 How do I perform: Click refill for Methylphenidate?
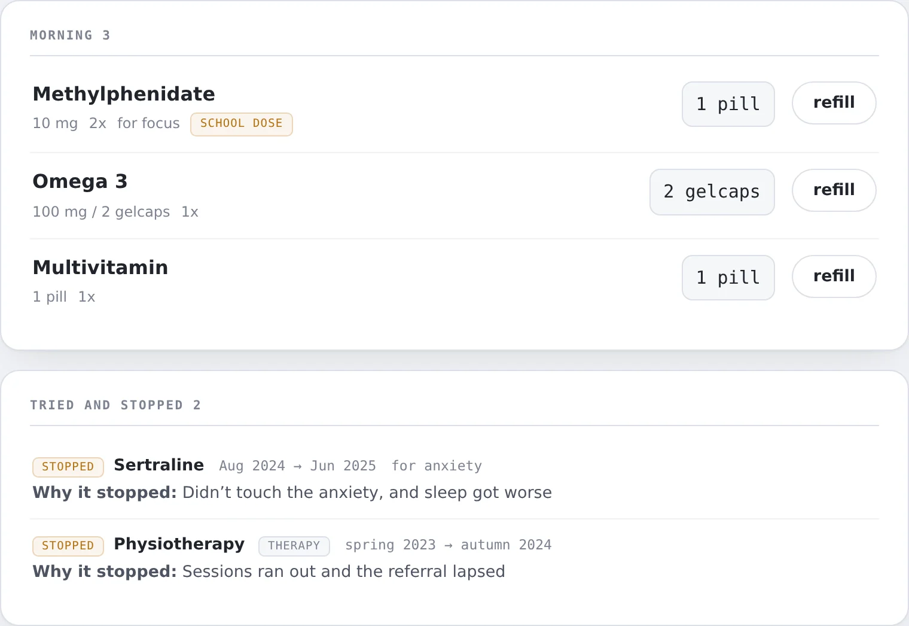(834, 103)
